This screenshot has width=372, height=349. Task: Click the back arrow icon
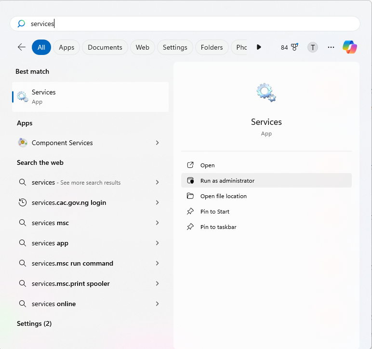(22, 47)
